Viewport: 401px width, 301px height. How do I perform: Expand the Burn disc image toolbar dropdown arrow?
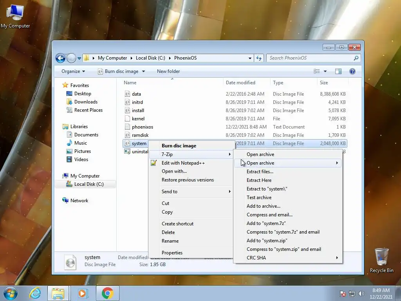[x=143, y=71]
